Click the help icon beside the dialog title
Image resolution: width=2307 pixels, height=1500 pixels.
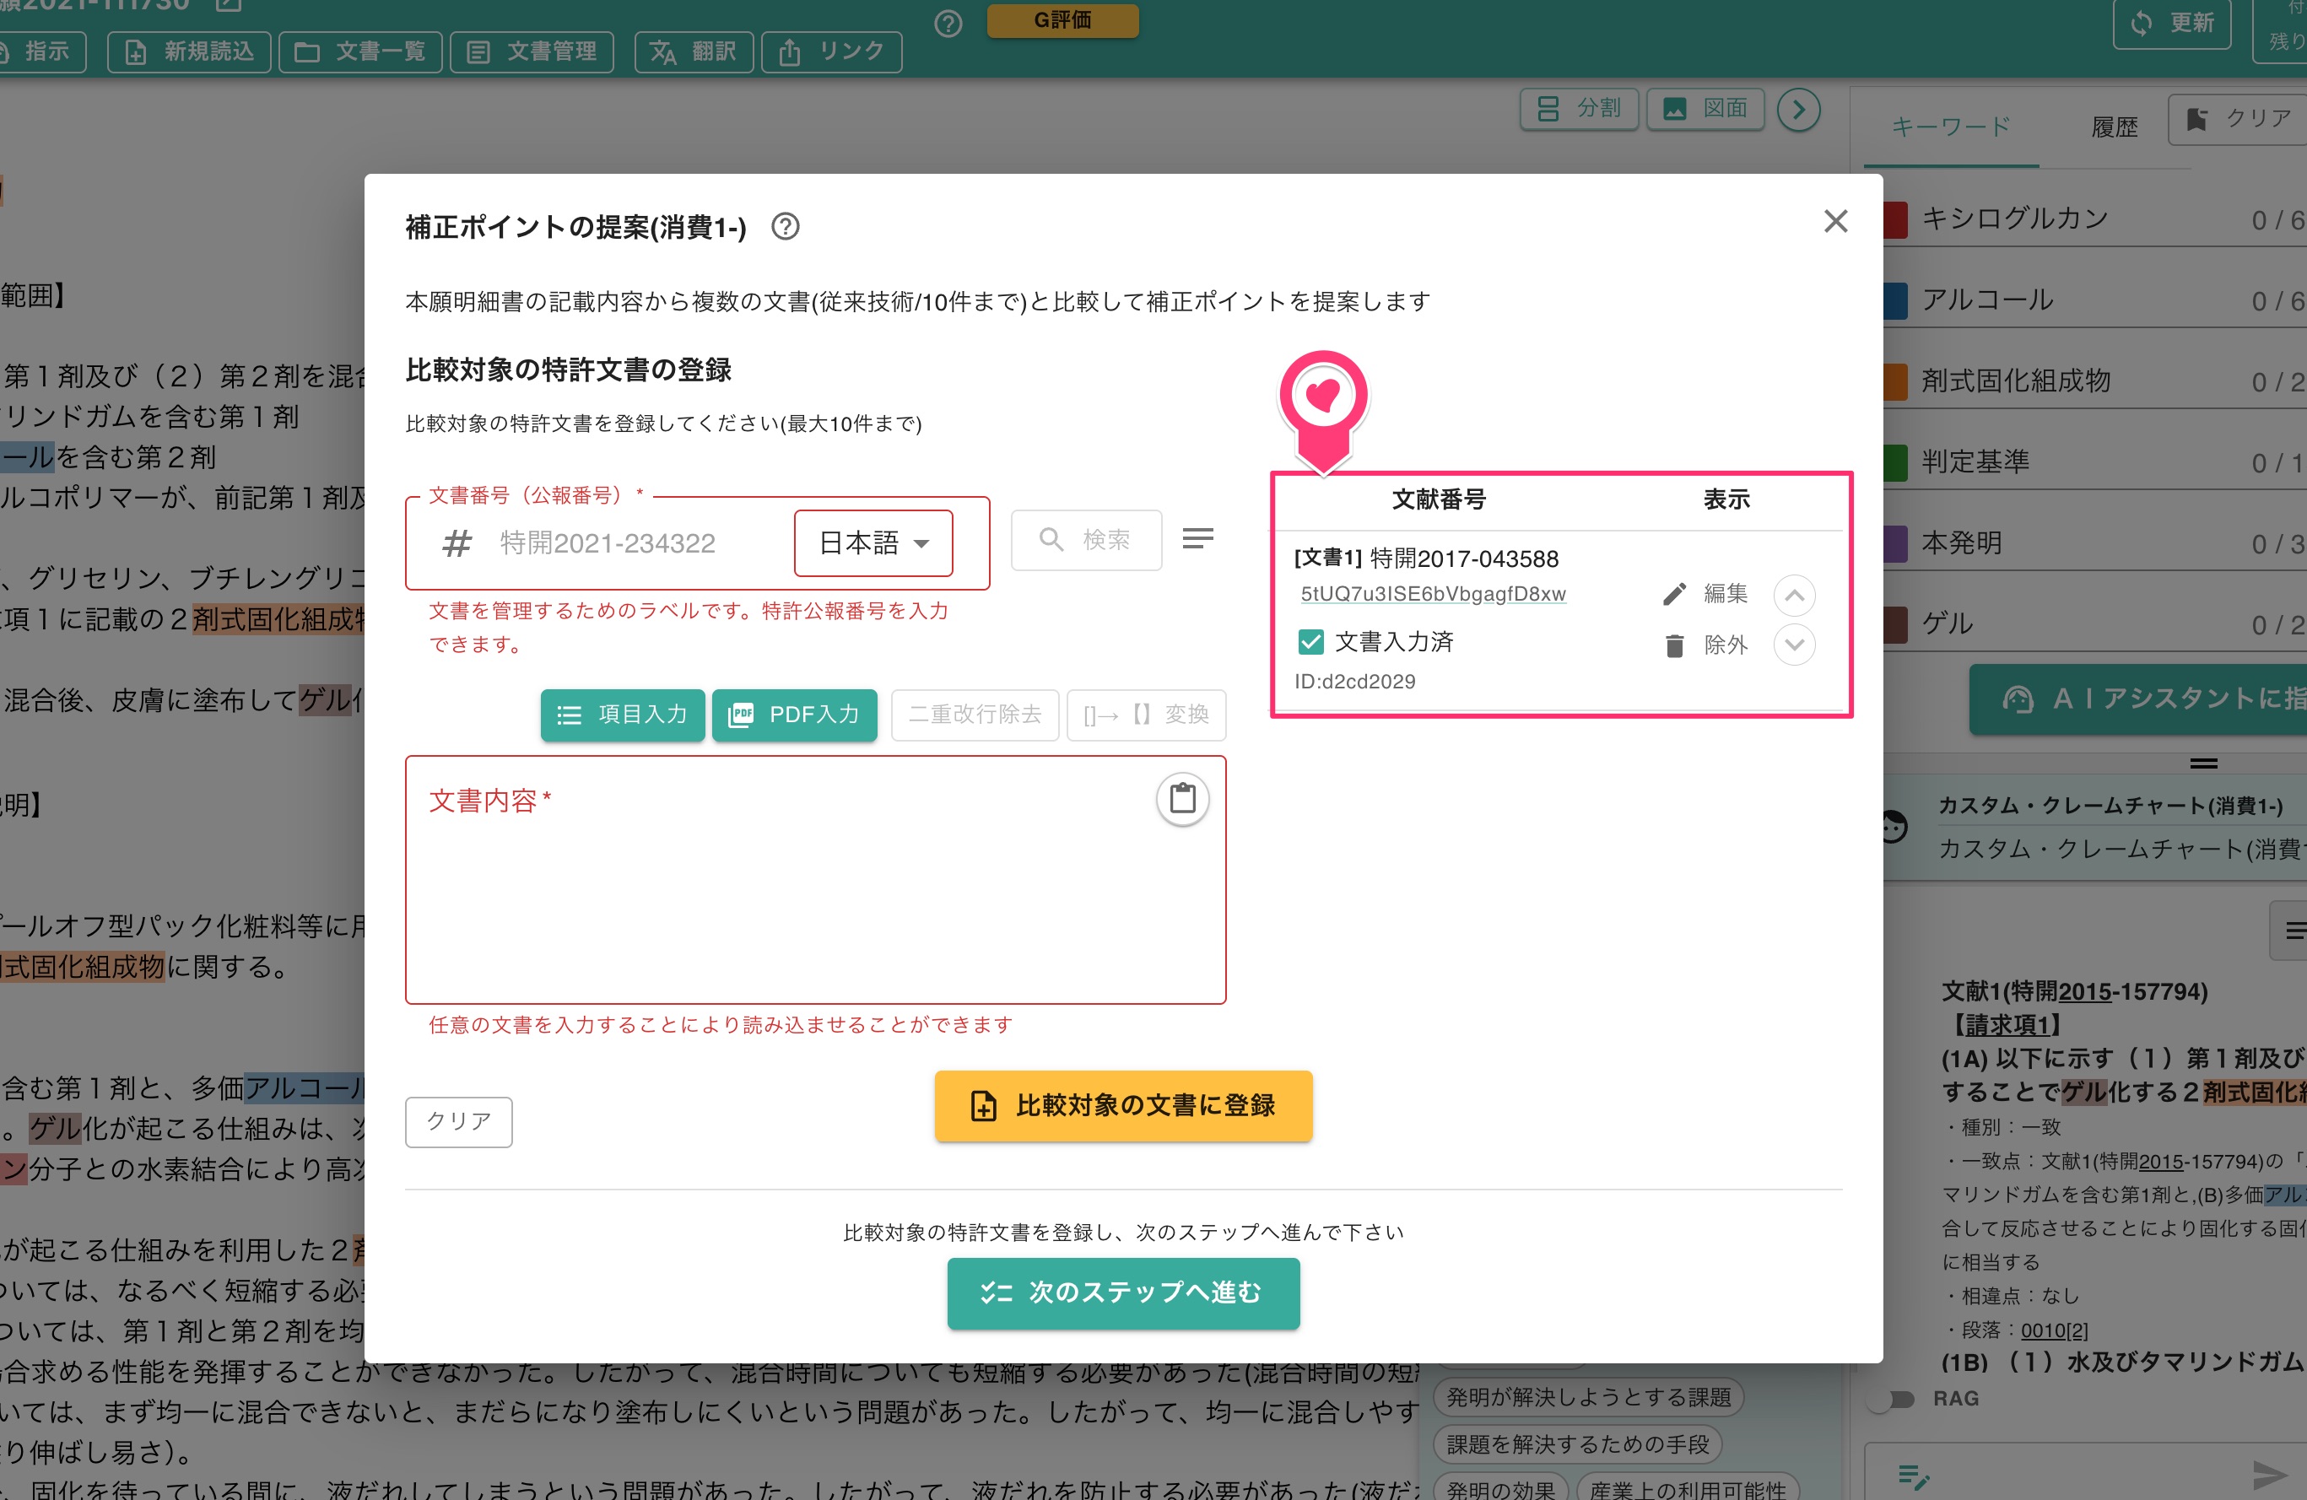point(785,227)
